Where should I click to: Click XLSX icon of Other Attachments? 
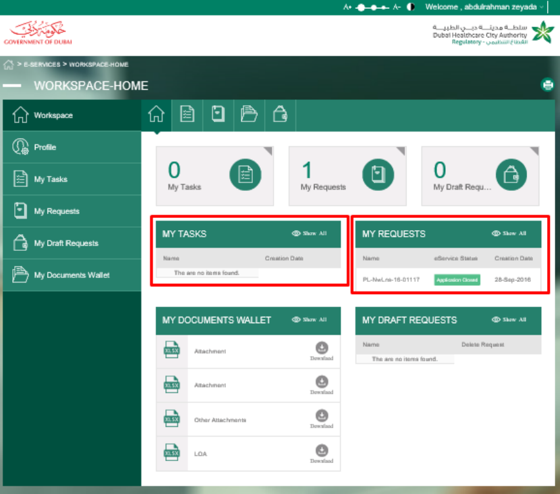pyautogui.click(x=172, y=419)
